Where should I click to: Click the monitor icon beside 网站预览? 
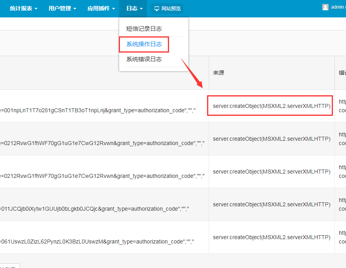click(157, 8)
